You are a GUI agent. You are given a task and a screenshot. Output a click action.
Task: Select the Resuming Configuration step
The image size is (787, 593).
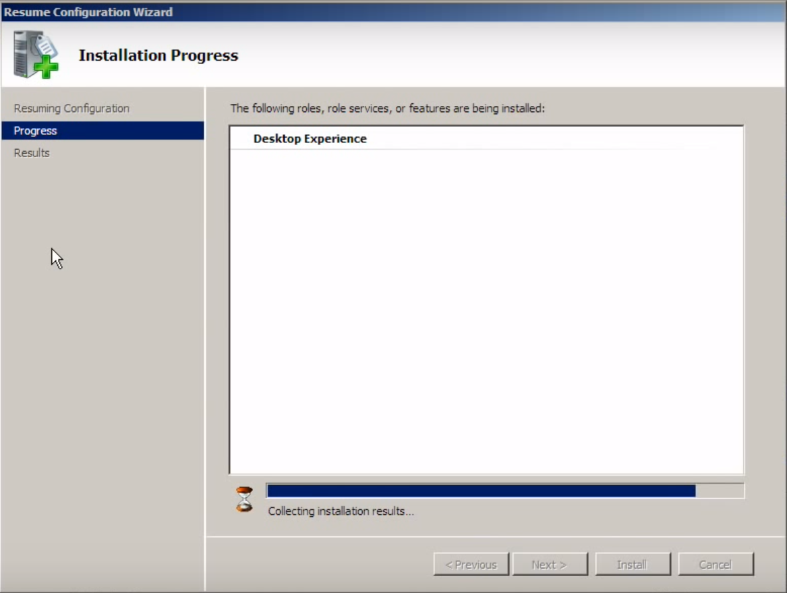71,109
